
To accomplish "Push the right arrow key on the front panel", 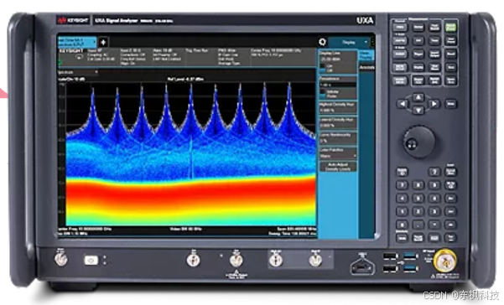I will [434, 104].
